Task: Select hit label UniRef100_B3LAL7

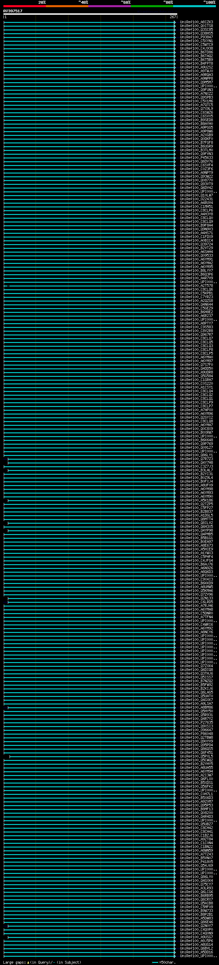Action: tap(196, 470)
